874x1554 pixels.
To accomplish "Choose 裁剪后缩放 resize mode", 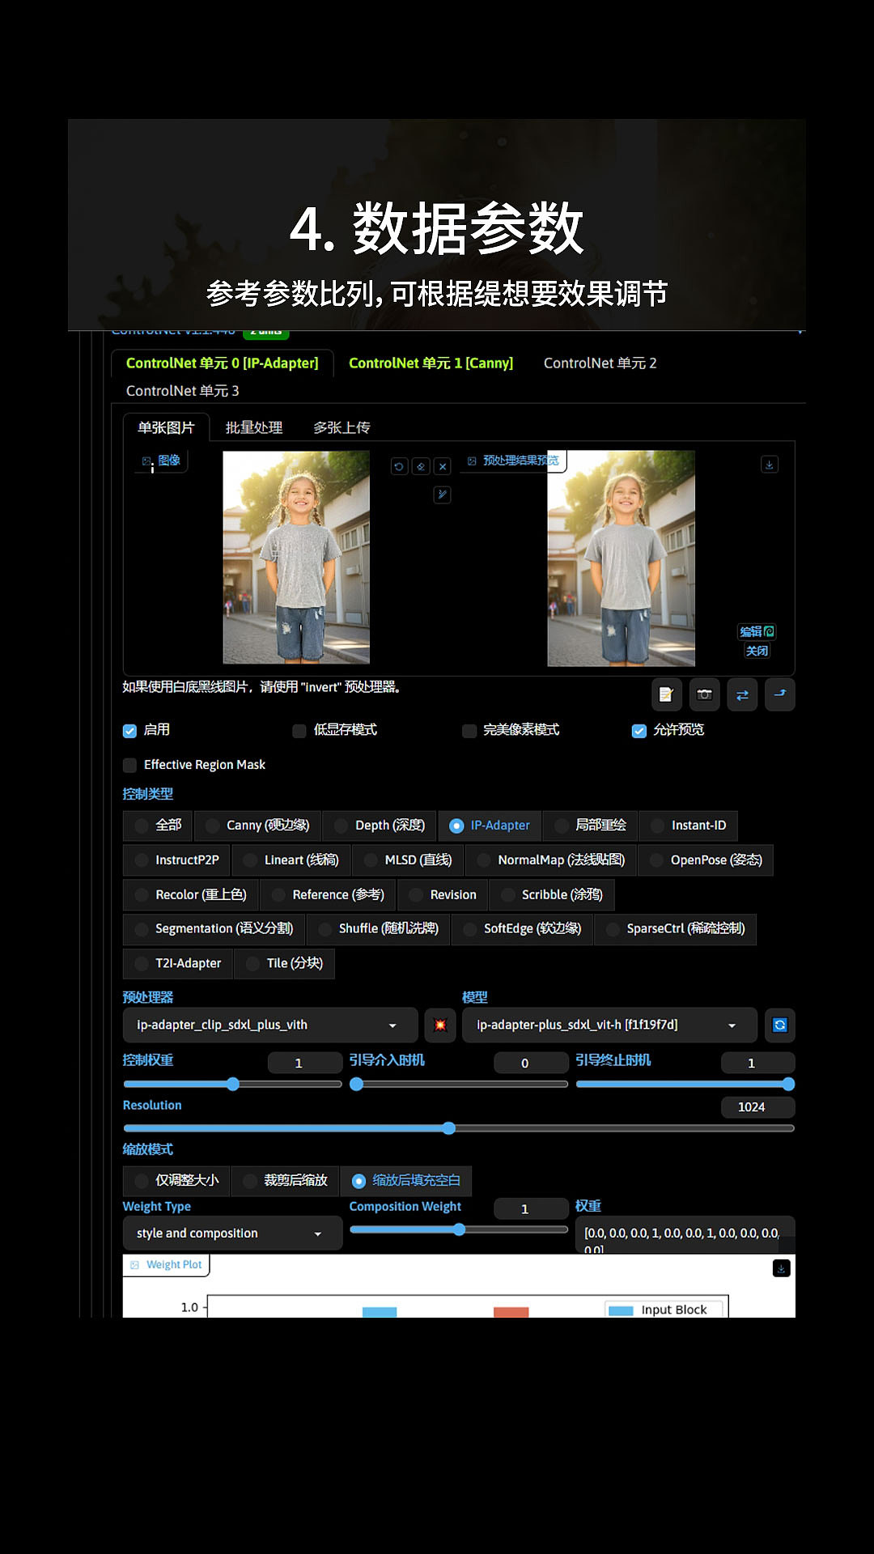I will (285, 1181).
